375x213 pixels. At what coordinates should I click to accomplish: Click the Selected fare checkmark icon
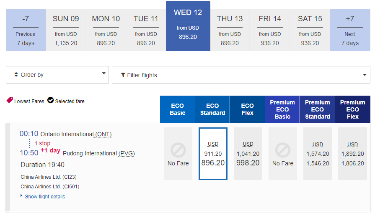(50, 100)
